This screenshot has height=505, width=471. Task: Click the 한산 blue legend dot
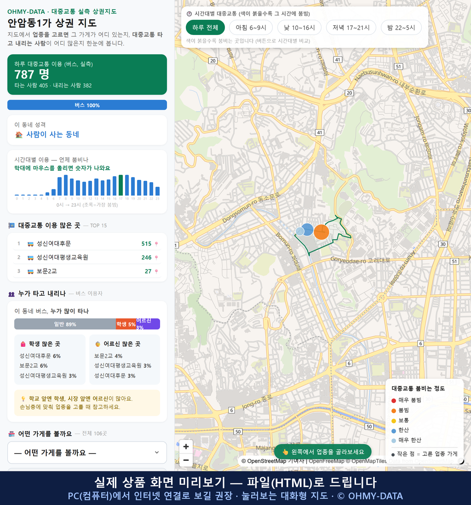click(393, 431)
